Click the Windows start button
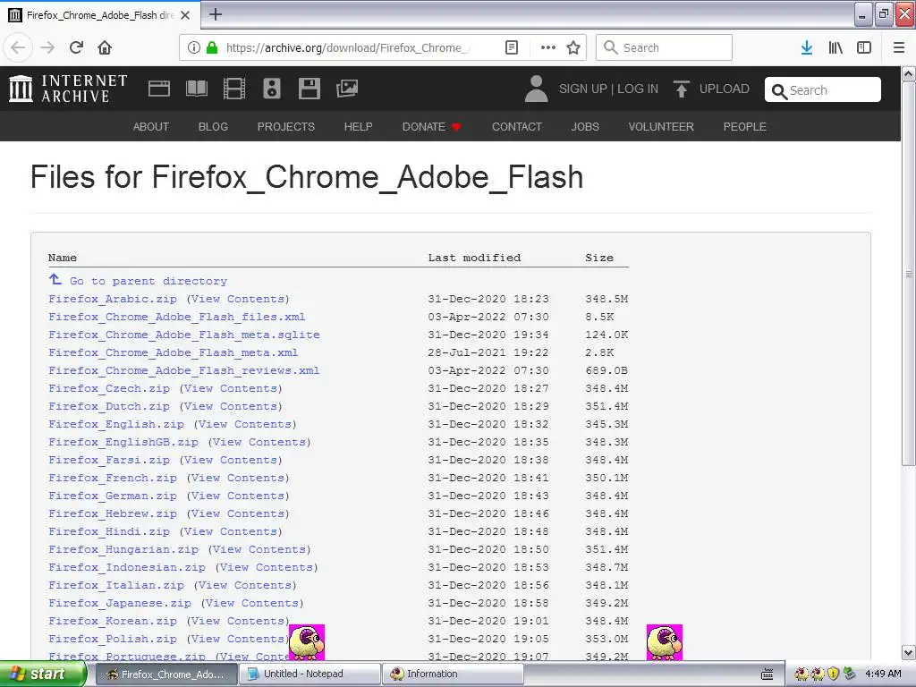The width and height of the screenshot is (916, 687). click(x=43, y=674)
